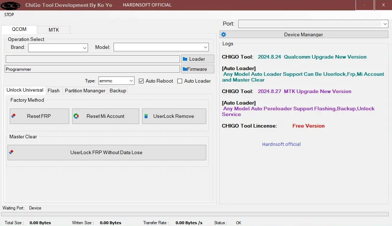Click the colorful icon on Reset Mi Account
This screenshot has width=392, height=226.
[x=76, y=116]
